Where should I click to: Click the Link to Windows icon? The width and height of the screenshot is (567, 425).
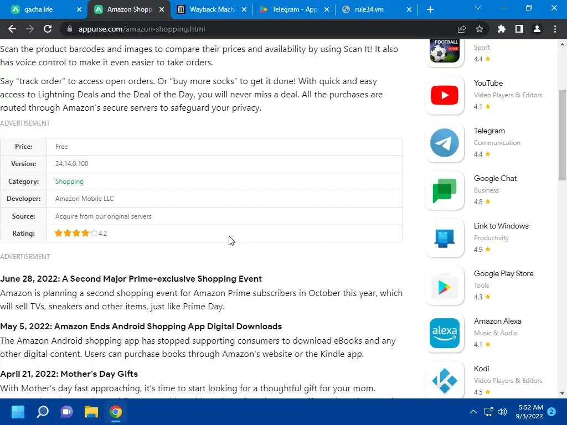pos(445,238)
